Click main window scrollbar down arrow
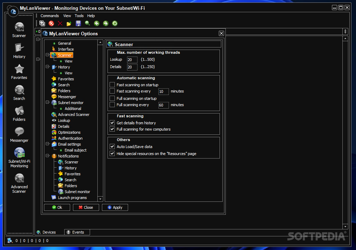 click(345, 226)
